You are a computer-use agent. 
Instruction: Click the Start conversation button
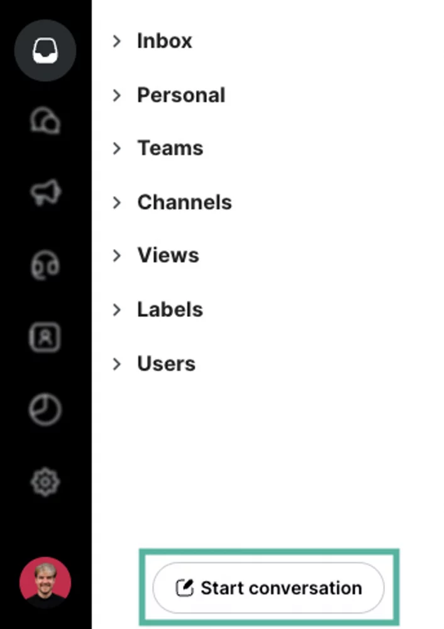(x=269, y=587)
